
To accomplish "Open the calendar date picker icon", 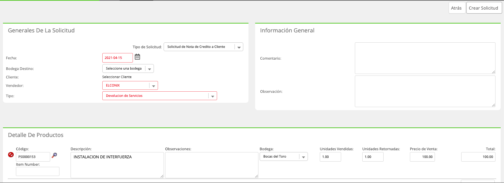I will (137, 57).
